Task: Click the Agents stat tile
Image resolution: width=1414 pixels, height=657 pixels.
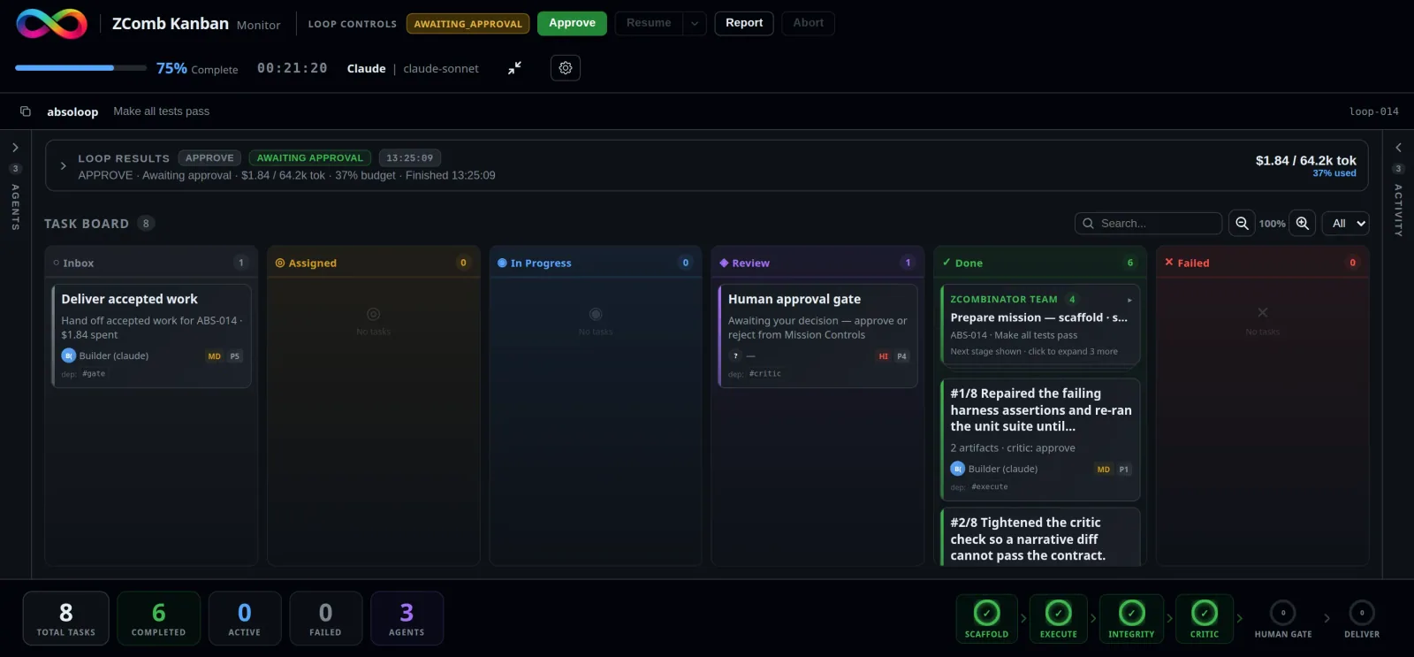Action: tap(407, 618)
